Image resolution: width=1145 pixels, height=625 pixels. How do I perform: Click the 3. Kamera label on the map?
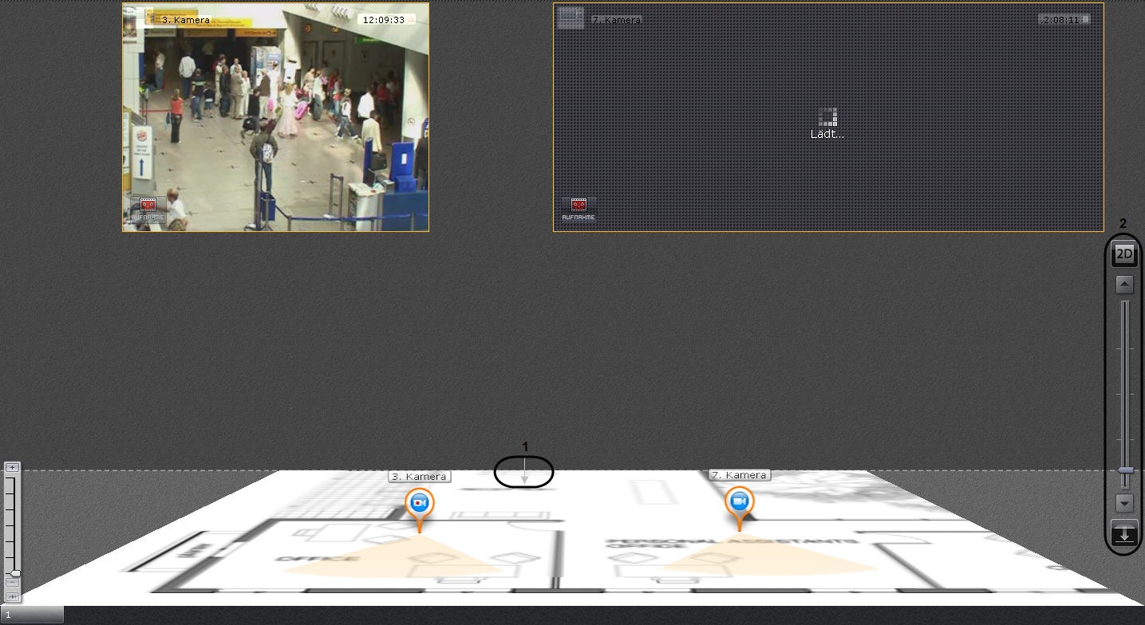click(420, 477)
